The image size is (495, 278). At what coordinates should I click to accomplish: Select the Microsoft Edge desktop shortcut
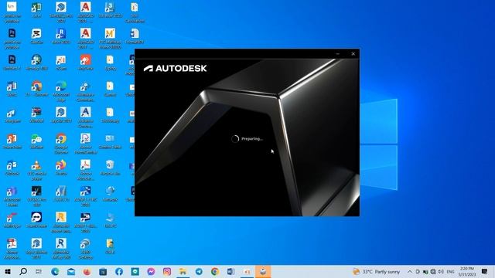point(61,91)
